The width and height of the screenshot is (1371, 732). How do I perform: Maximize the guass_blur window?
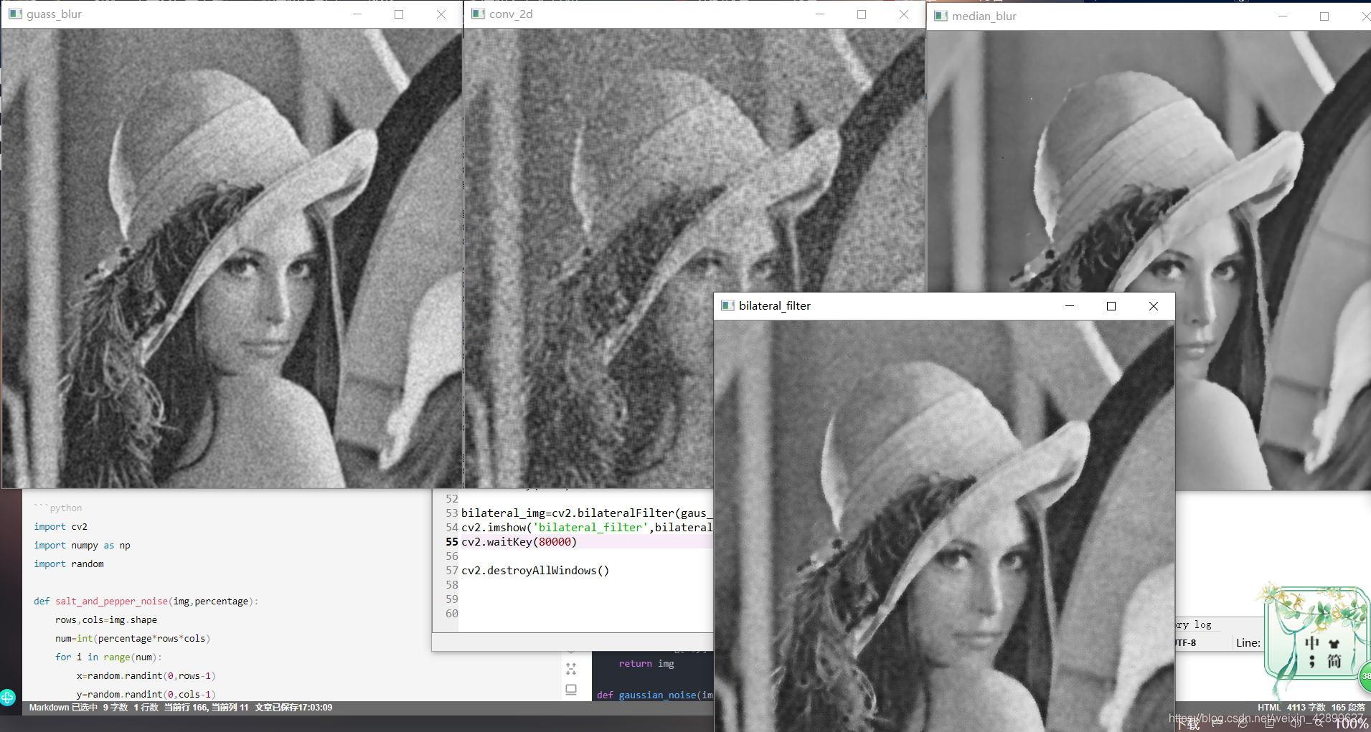399,14
